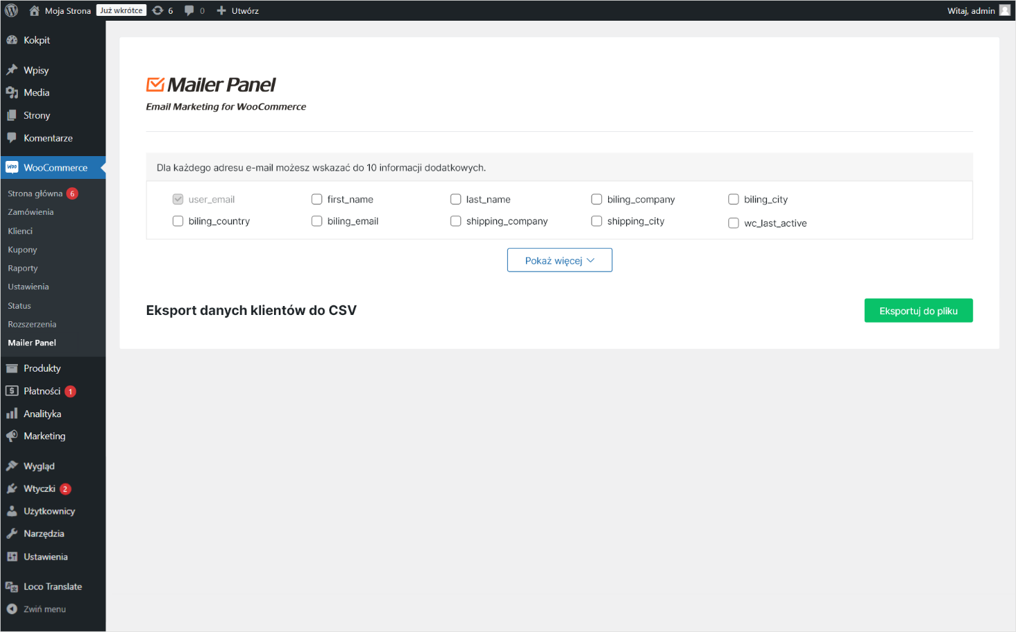Tick the biling_email checkbox
Image resolution: width=1016 pixels, height=632 pixels.
[x=317, y=221]
